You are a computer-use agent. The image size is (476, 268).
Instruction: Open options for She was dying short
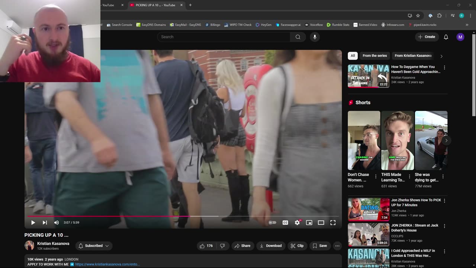443,176
